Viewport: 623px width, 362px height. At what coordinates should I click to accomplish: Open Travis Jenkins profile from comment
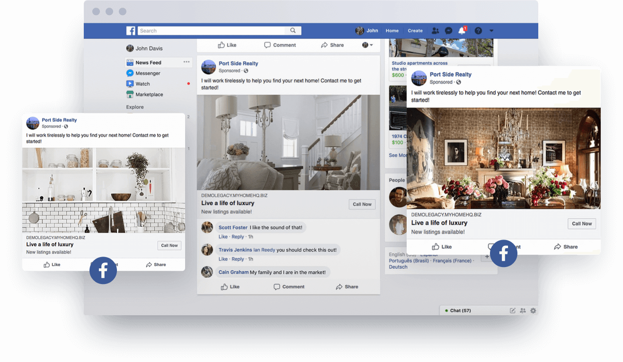tap(235, 250)
